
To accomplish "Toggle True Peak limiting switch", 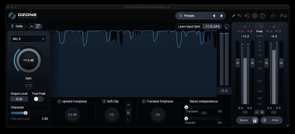I will [39, 99].
